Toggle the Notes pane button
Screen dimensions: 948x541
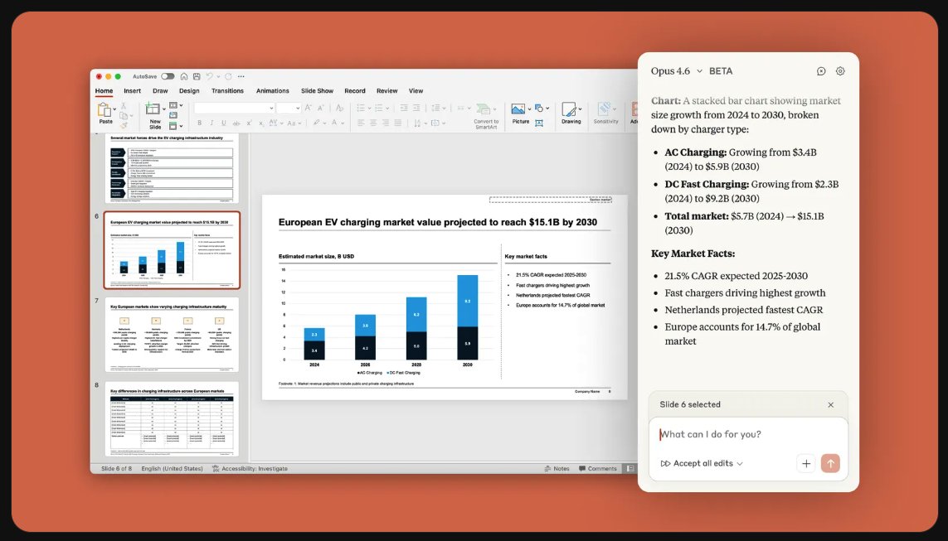pyautogui.click(x=557, y=469)
